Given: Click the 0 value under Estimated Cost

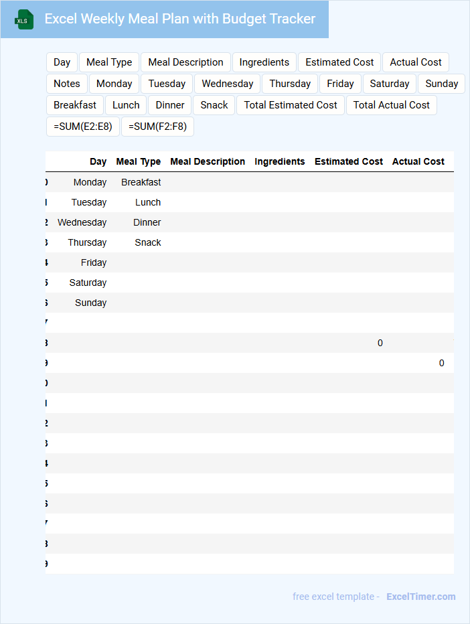Looking at the screenshot, I should [x=380, y=343].
